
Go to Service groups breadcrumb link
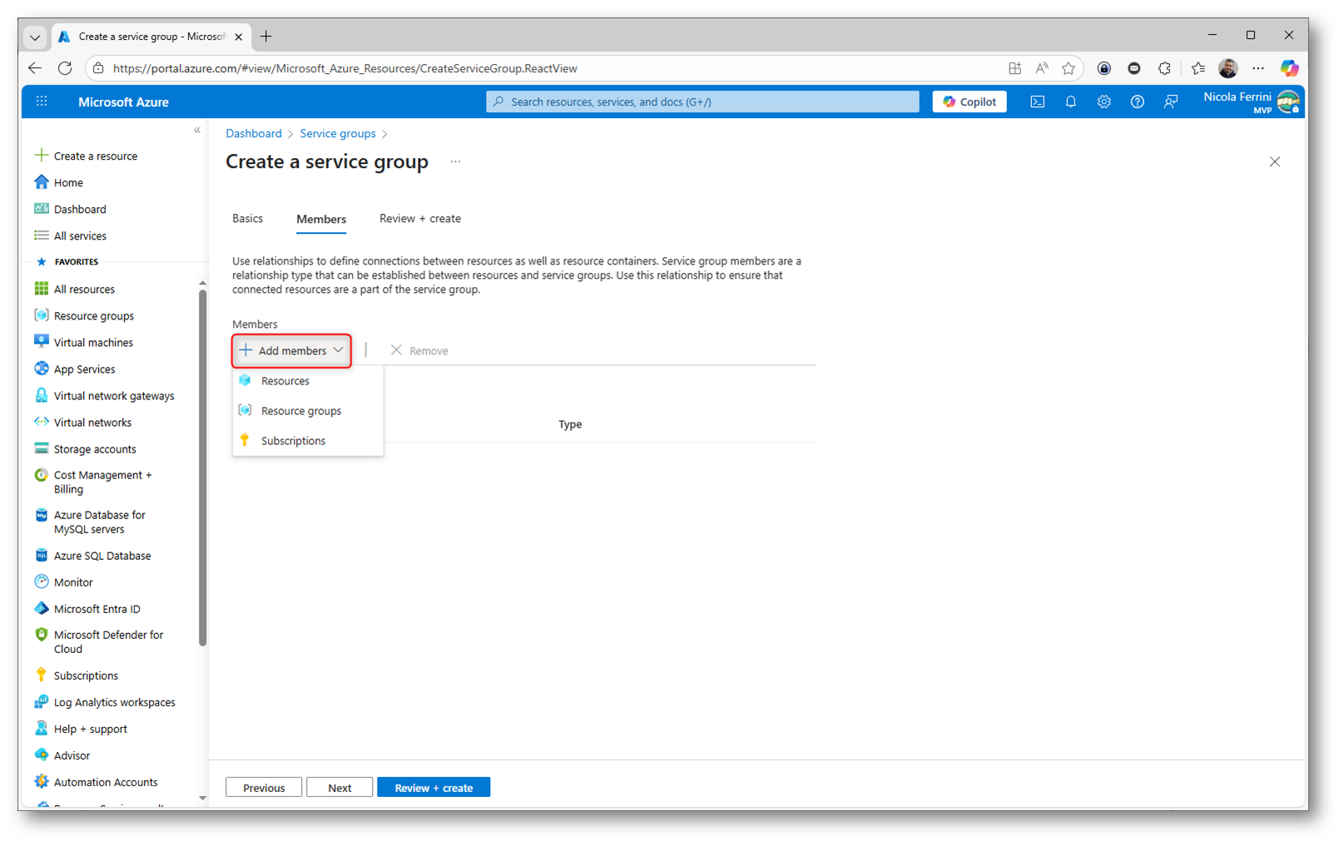[x=337, y=134]
